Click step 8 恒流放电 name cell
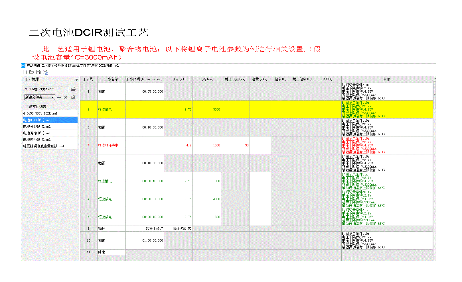The height and width of the screenshot is (282, 462). pos(111,217)
